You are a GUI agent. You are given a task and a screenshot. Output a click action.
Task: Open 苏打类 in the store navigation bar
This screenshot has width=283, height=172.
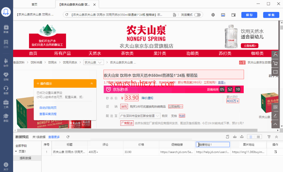coord(225,54)
